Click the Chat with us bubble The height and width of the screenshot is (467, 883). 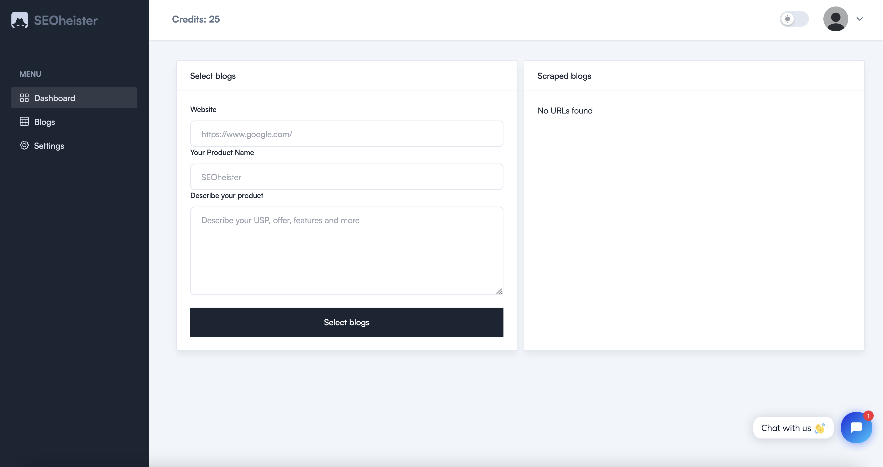[793, 428]
